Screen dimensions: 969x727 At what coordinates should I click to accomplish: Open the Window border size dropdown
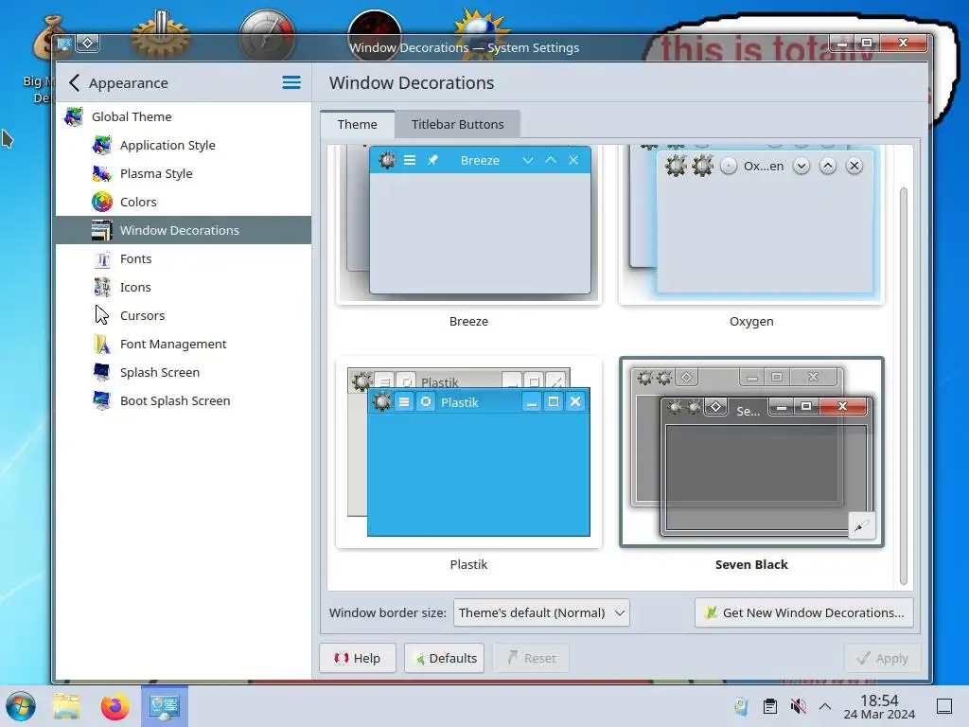click(541, 612)
